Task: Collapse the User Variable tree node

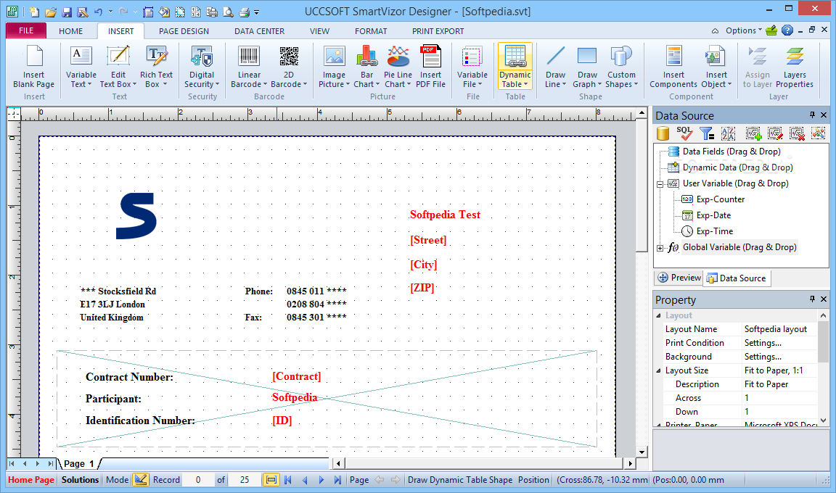Action: (x=660, y=184)
